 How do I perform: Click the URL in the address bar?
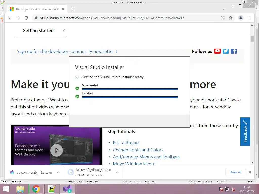tap(112, 18)
